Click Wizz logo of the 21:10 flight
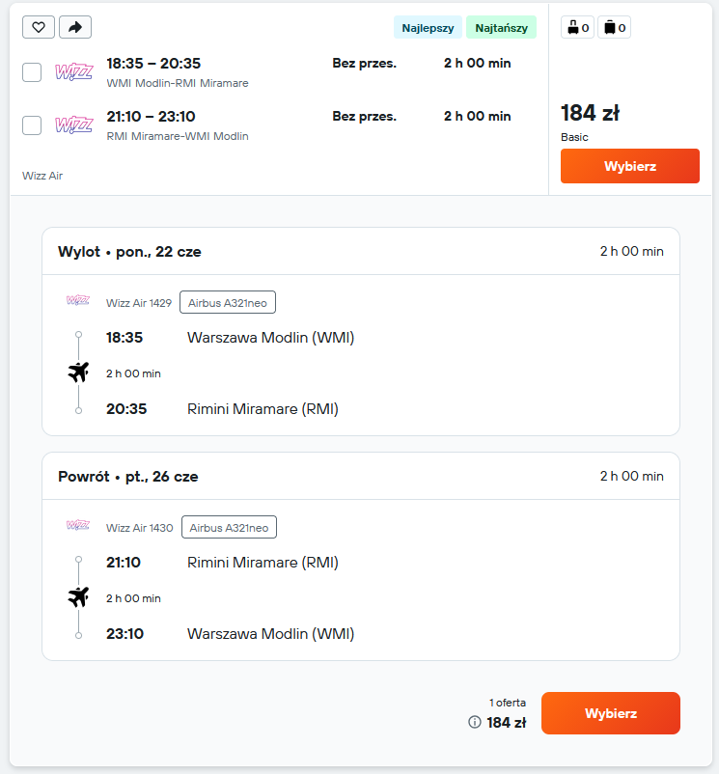Image resolution: width=719 pixels, height=774 pixels. (74, 124)
